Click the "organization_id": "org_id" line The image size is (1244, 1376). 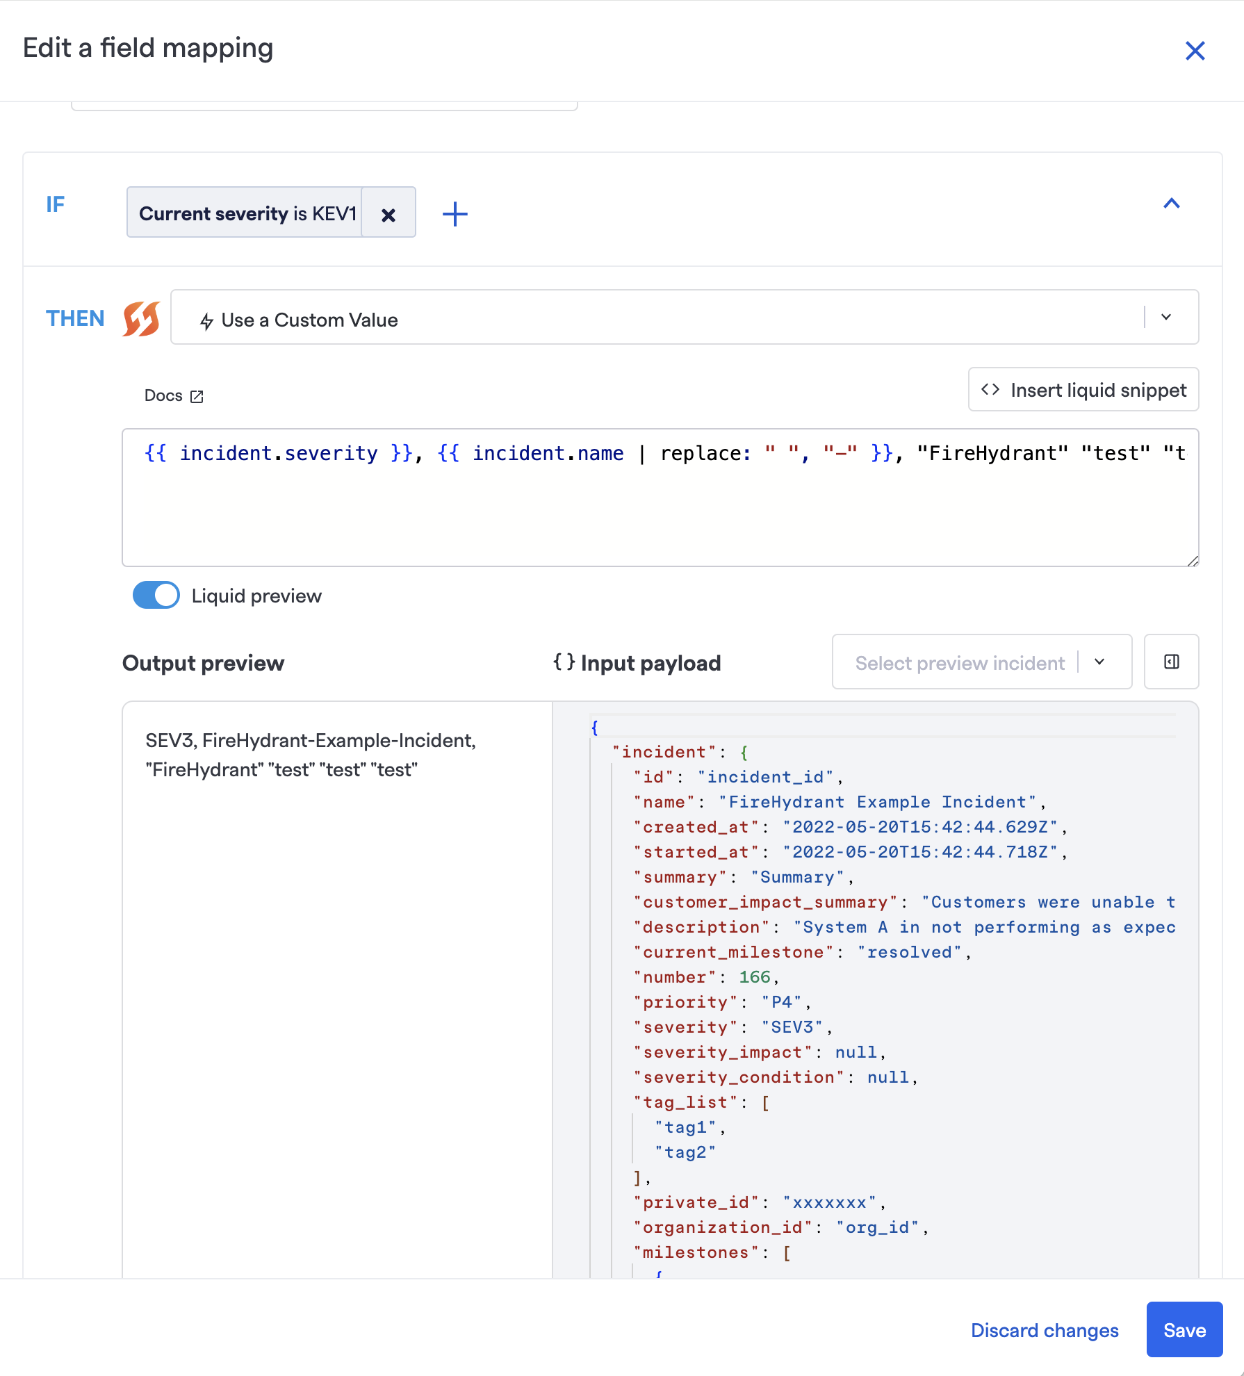click(781, 1227)
